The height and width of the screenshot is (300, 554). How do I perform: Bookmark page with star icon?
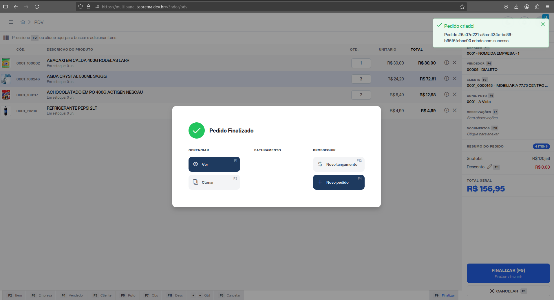462,7
